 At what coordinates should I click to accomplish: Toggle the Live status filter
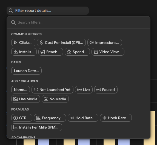click(84, 90)
